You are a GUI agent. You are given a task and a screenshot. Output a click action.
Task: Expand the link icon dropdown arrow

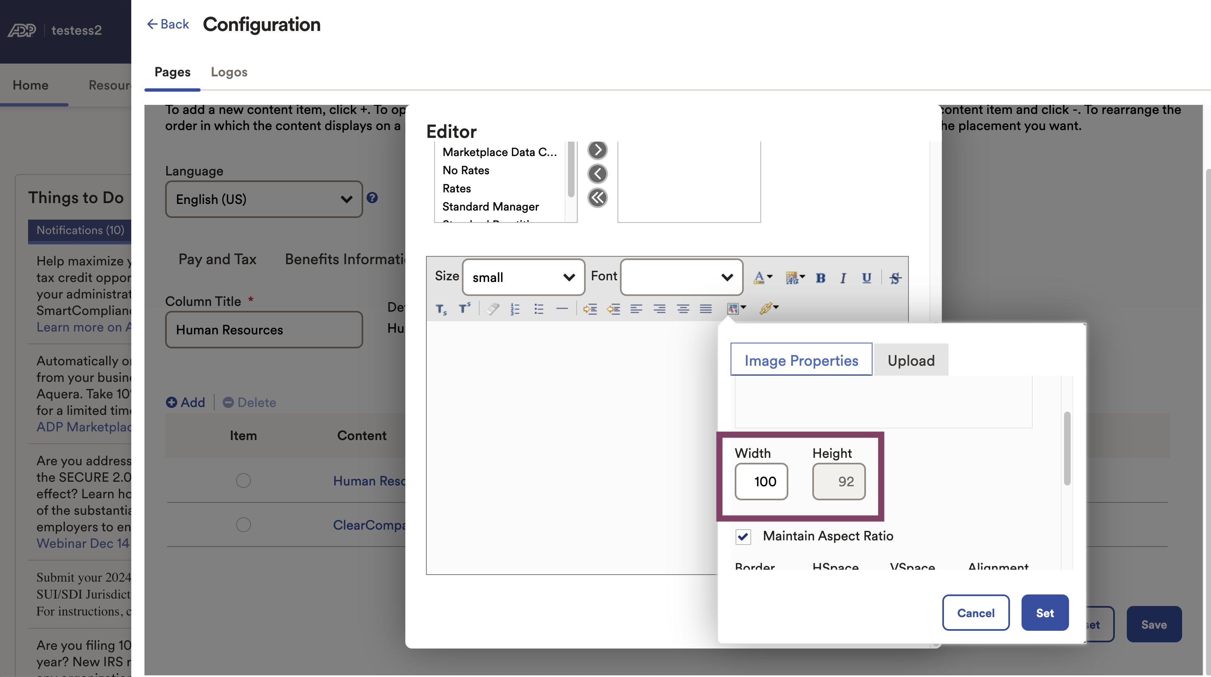[x=776, y=308]
